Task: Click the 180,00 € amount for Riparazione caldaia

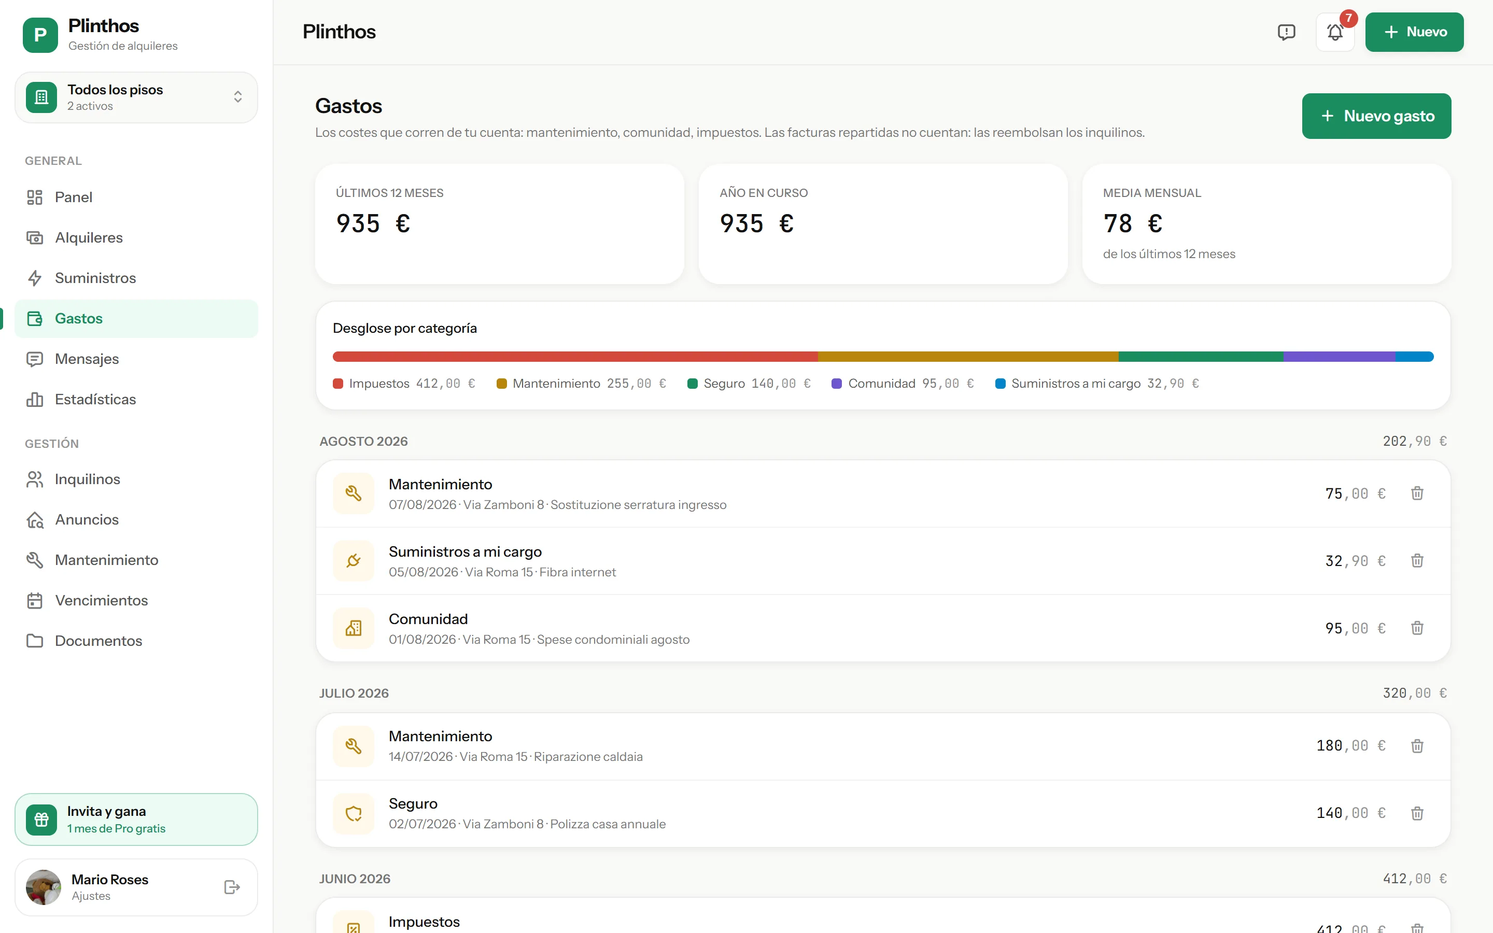Action: click(x=1351, y=745)
